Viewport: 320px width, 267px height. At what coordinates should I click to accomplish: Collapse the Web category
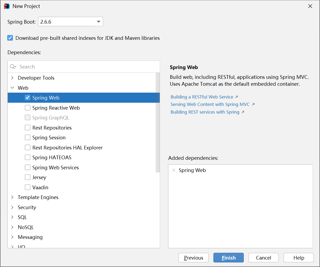point(12,88)
